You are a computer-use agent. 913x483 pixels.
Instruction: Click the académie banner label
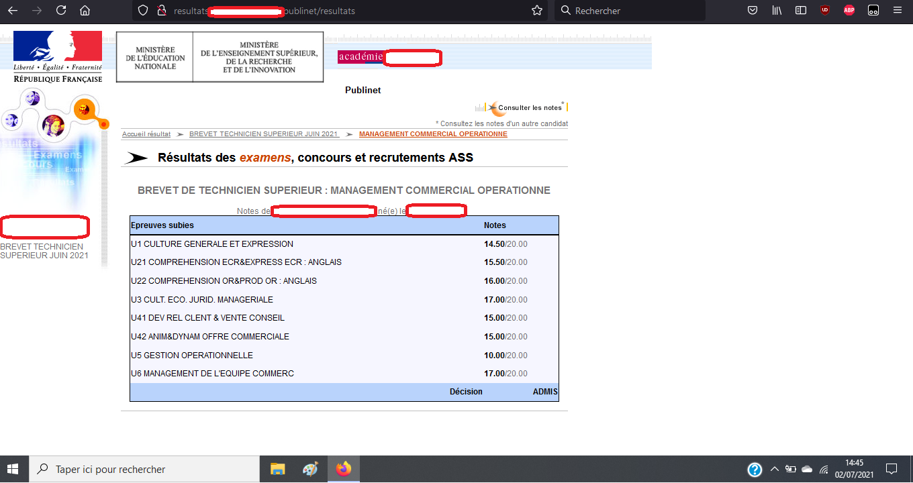[361, 58]
